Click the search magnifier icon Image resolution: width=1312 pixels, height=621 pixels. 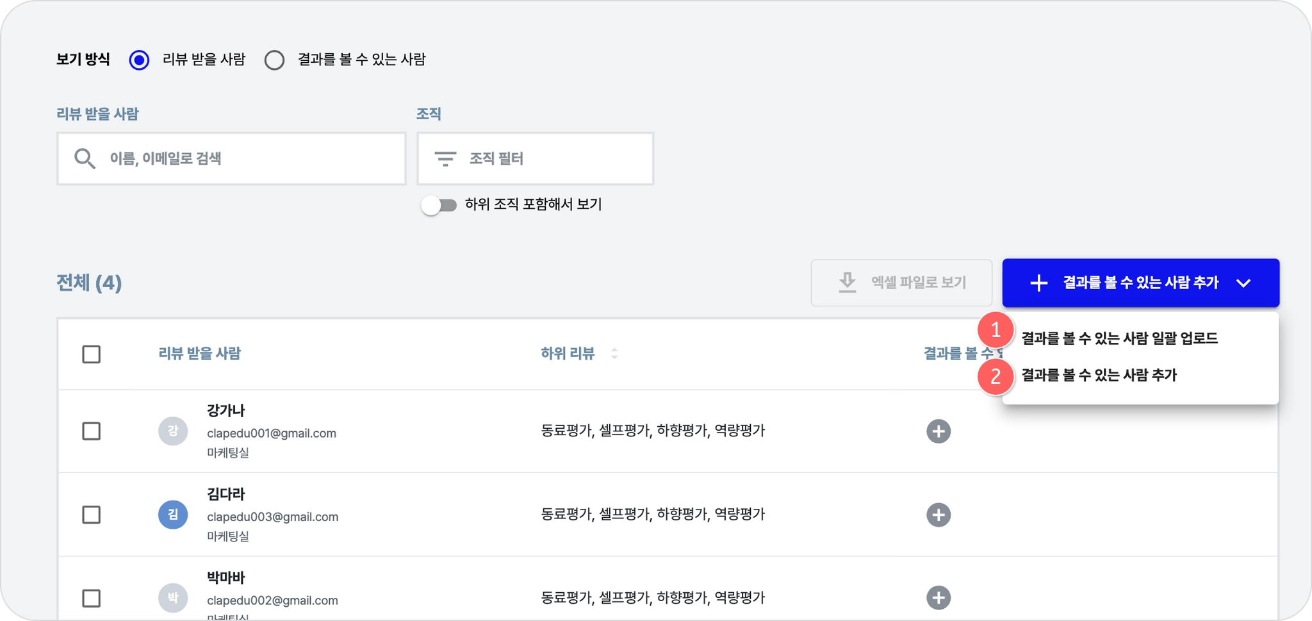[85, 158]
